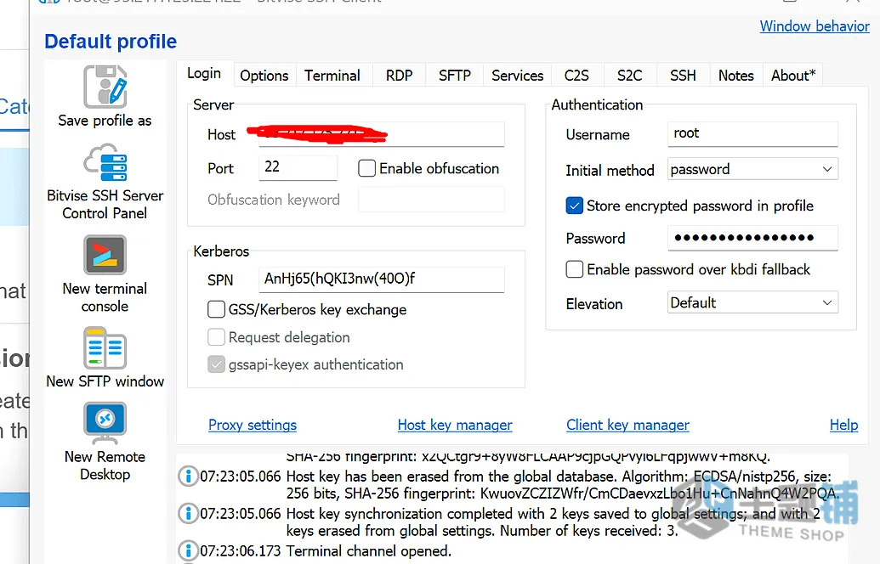The image size is (880, 564).
Task: Expand the Elevation dropdown
Action: tap(752, 302)
